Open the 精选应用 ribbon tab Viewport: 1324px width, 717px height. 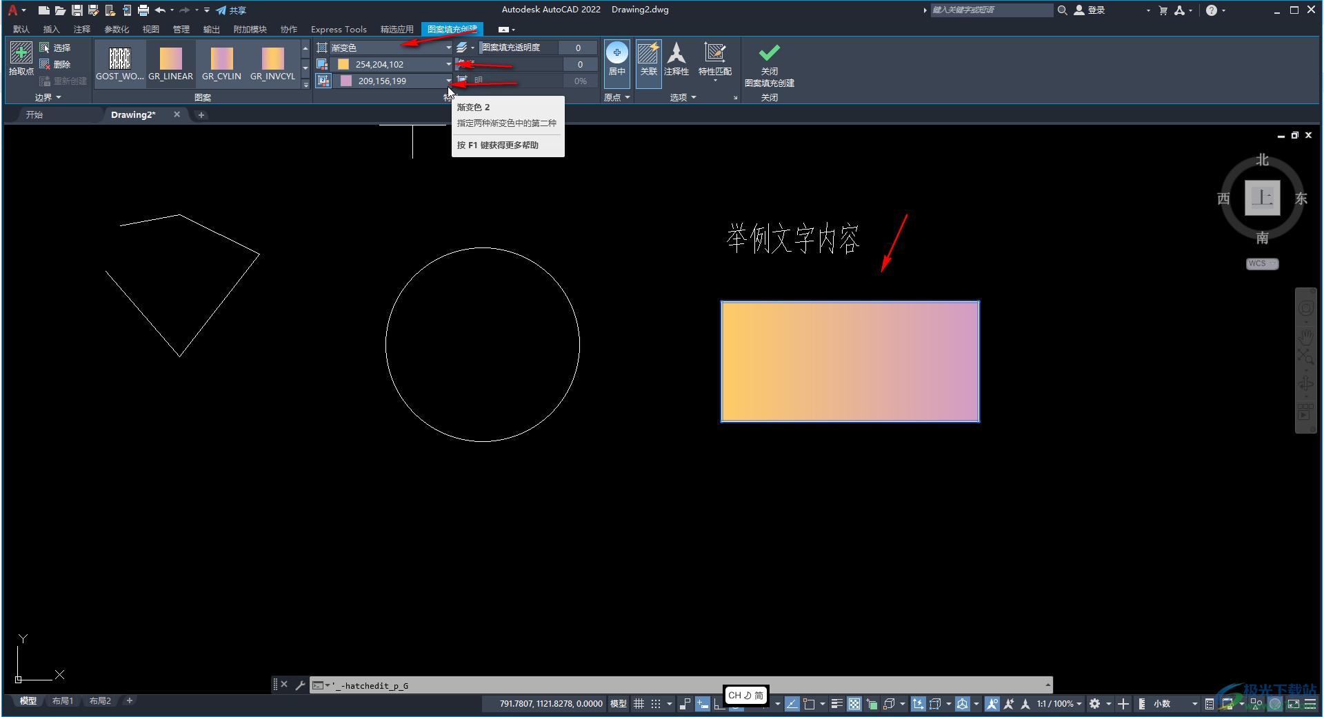[x=397, y=30]
